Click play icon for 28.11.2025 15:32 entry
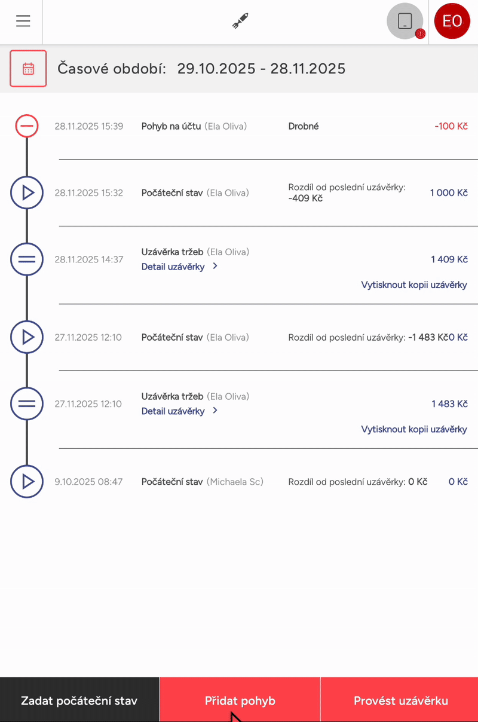 27,193
